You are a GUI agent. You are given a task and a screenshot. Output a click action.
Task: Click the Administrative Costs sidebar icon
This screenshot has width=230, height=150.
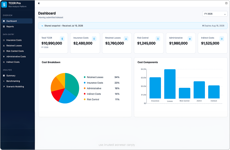pyautogui.click(x=4, y=56)
